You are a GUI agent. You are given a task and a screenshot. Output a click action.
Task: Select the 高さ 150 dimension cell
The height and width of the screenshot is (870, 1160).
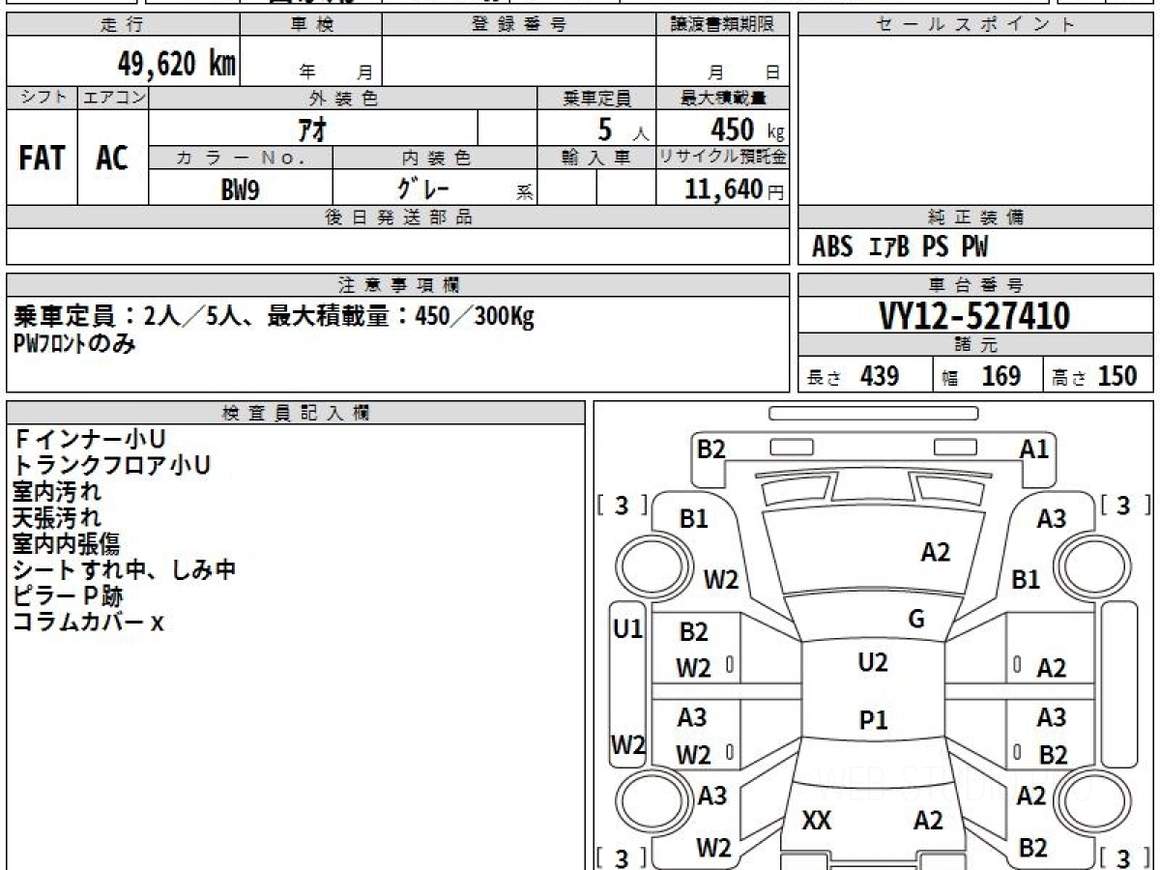pyautogui.click(x=1099, y=376)
